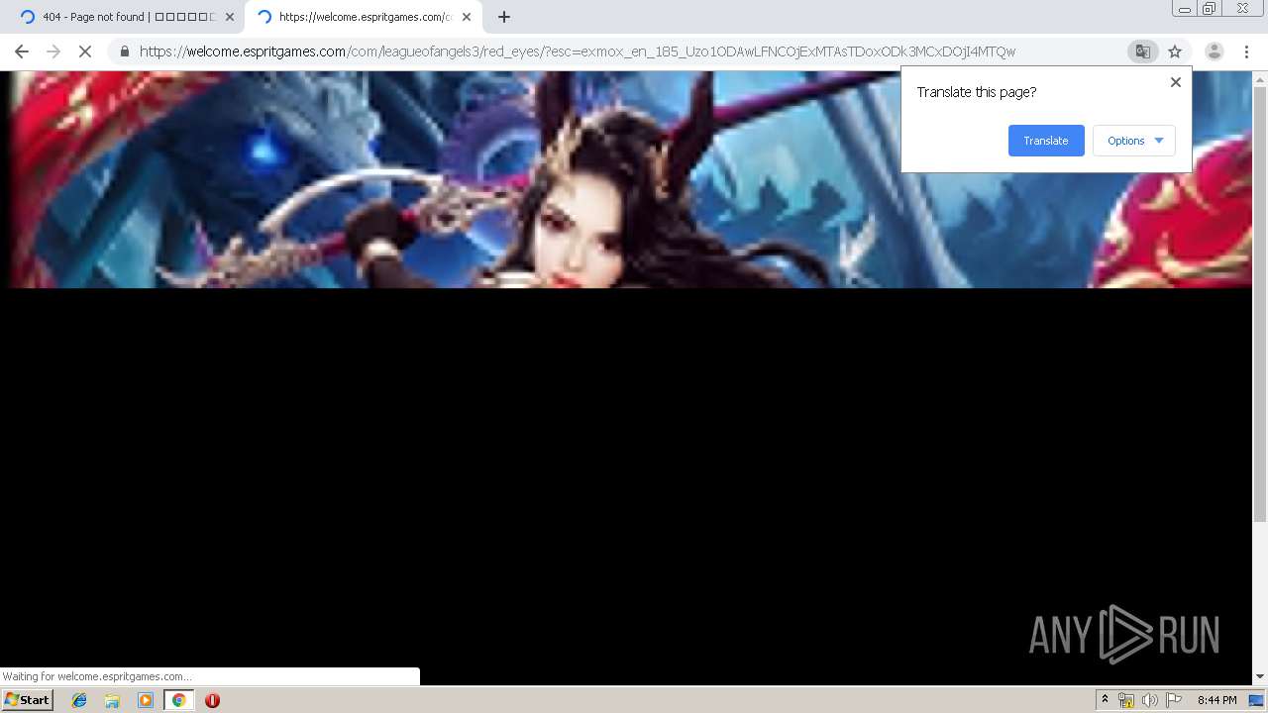Close the 404 Page not found tab
This screenshot has height=713, width=1268.
coord(230,17)
